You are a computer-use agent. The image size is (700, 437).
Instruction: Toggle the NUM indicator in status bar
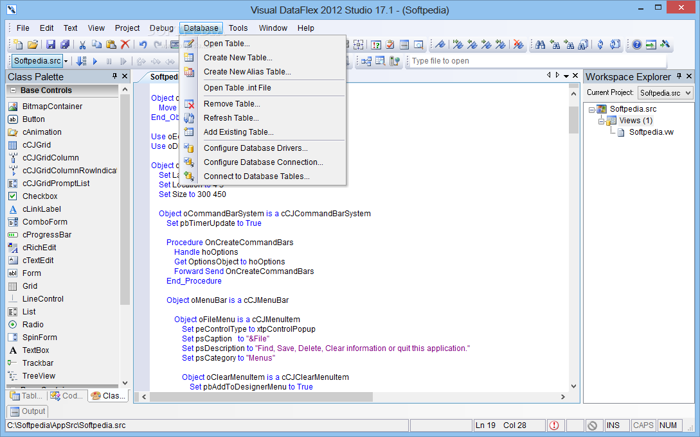669,425
